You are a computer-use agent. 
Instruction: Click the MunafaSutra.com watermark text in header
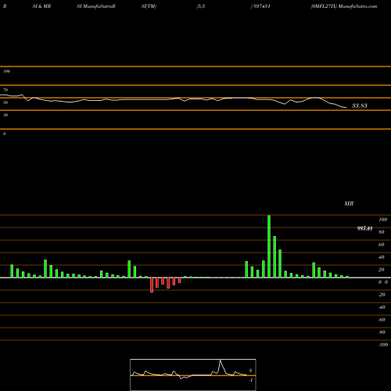click(x=357, y=6)
